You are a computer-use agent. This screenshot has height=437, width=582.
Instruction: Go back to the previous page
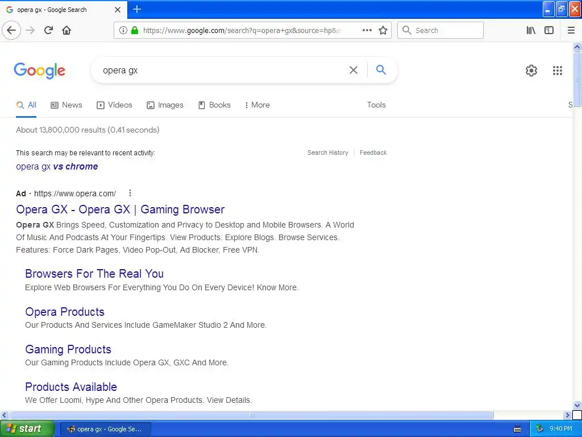click(x=11, y=30)
